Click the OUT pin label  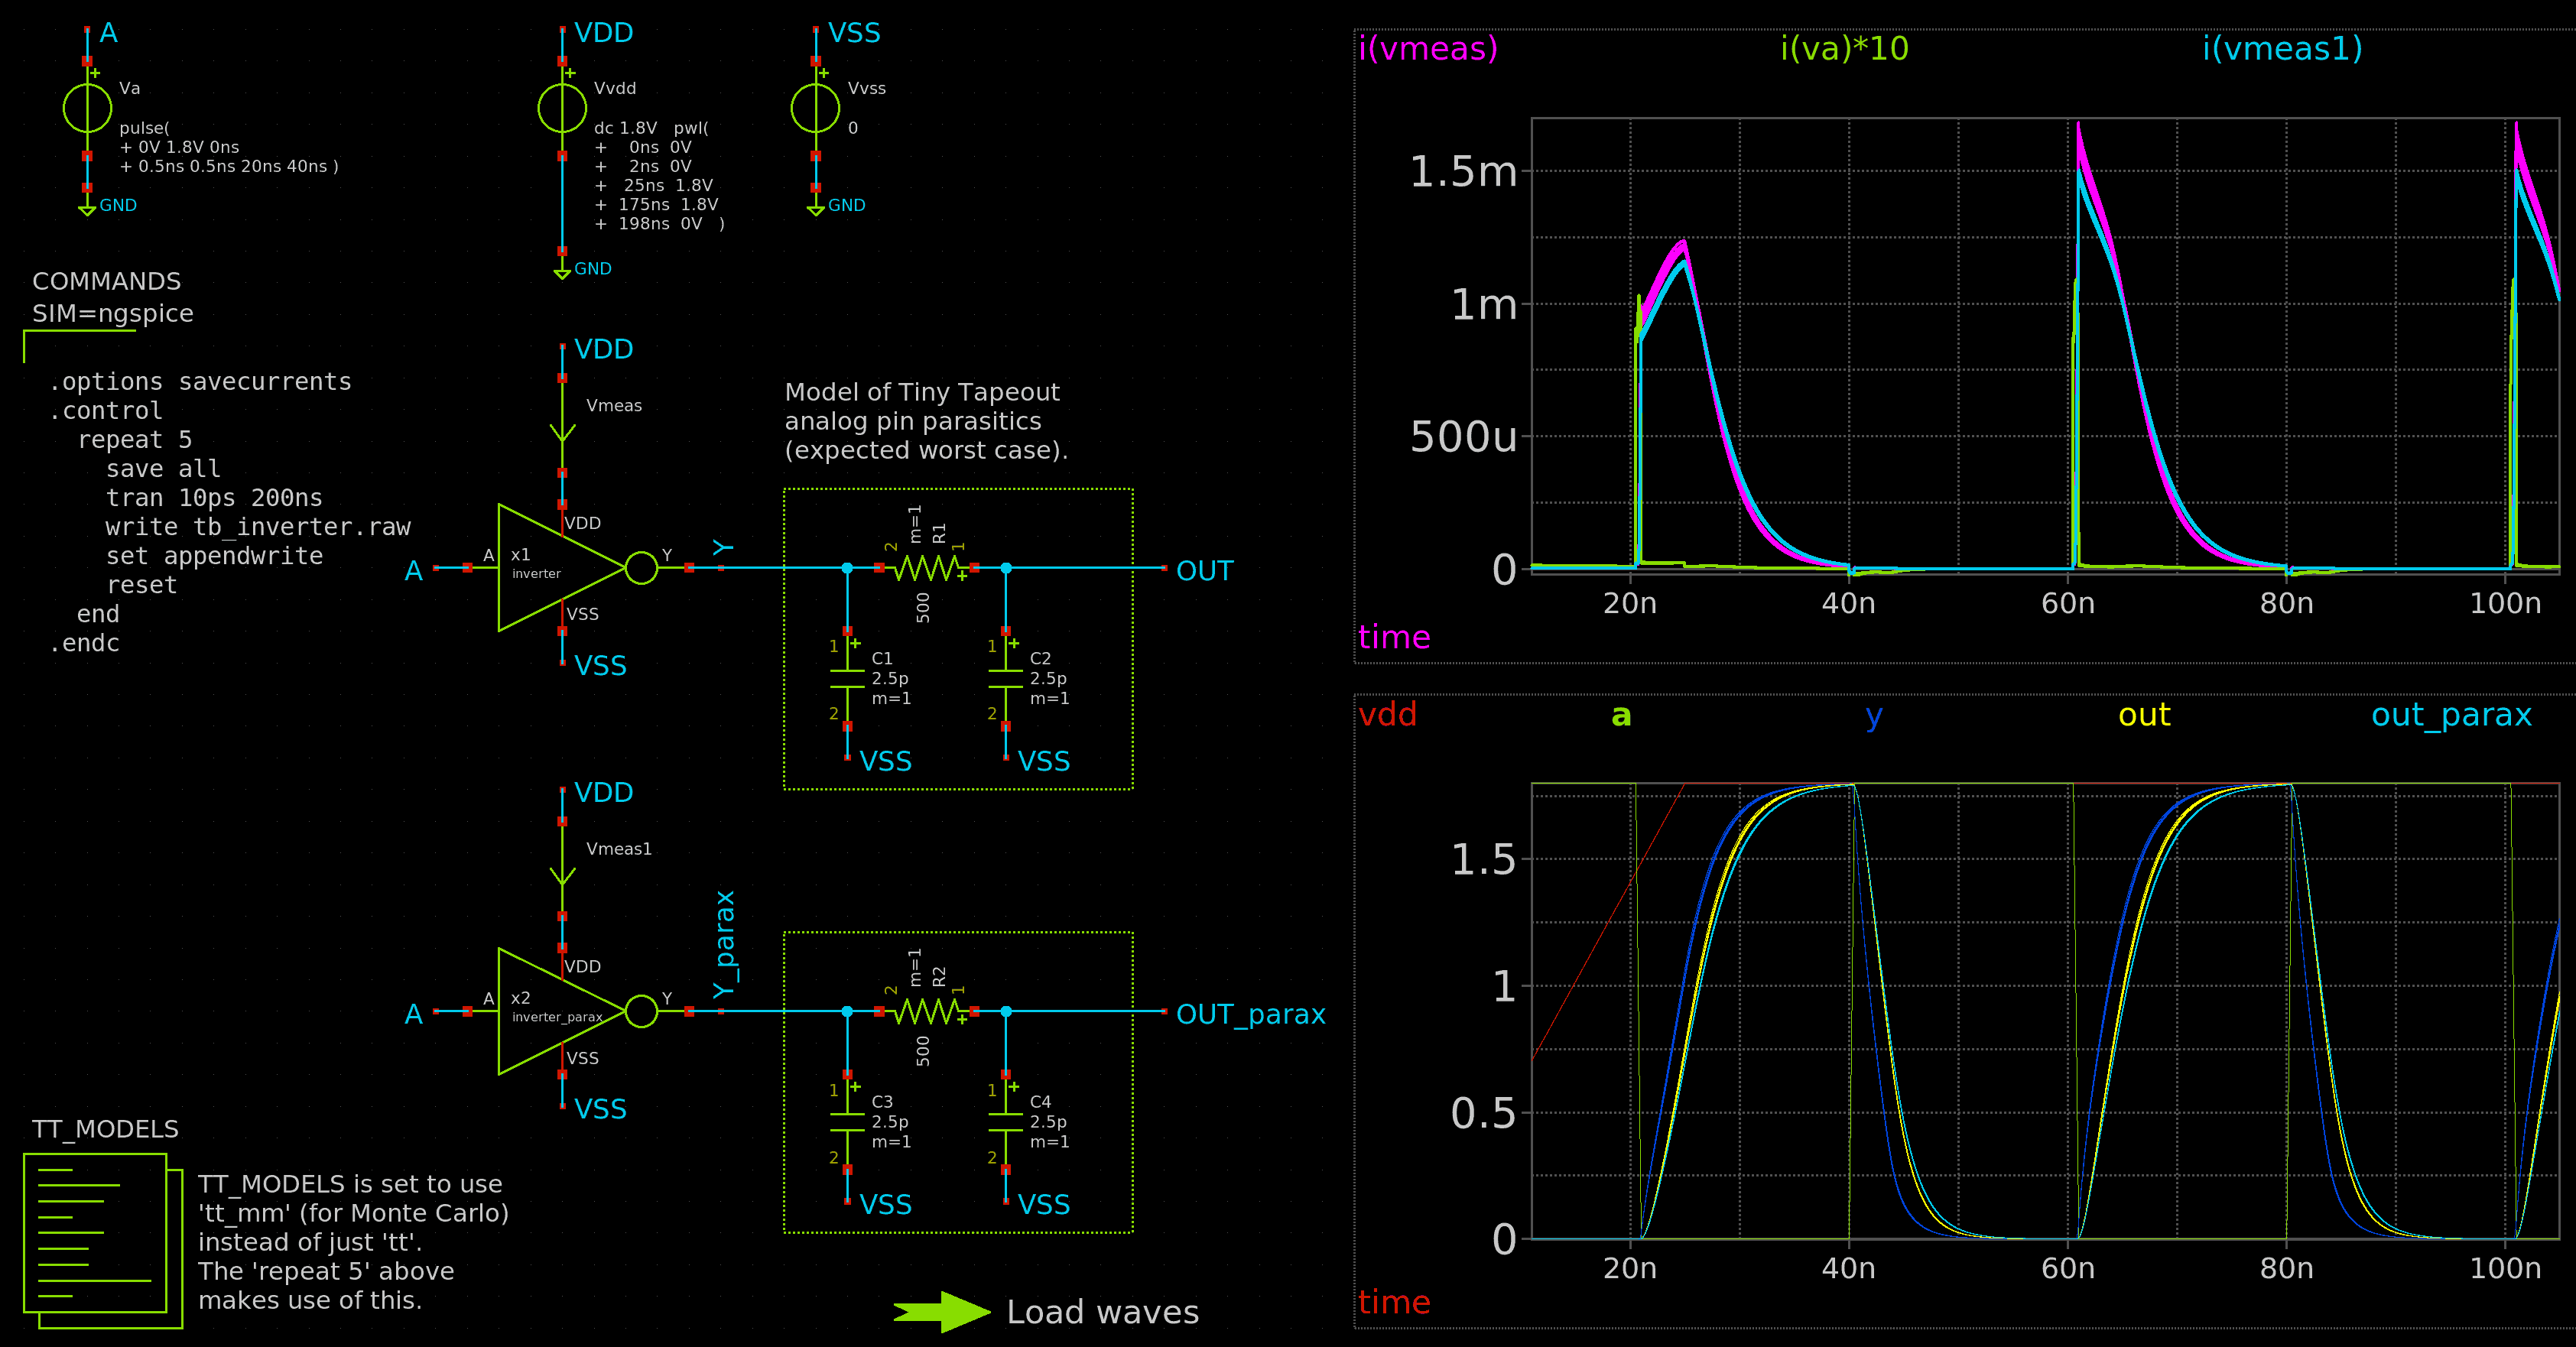pos(1204,571)
